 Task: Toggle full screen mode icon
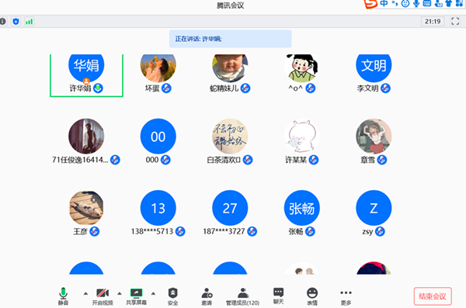[455, 22]
